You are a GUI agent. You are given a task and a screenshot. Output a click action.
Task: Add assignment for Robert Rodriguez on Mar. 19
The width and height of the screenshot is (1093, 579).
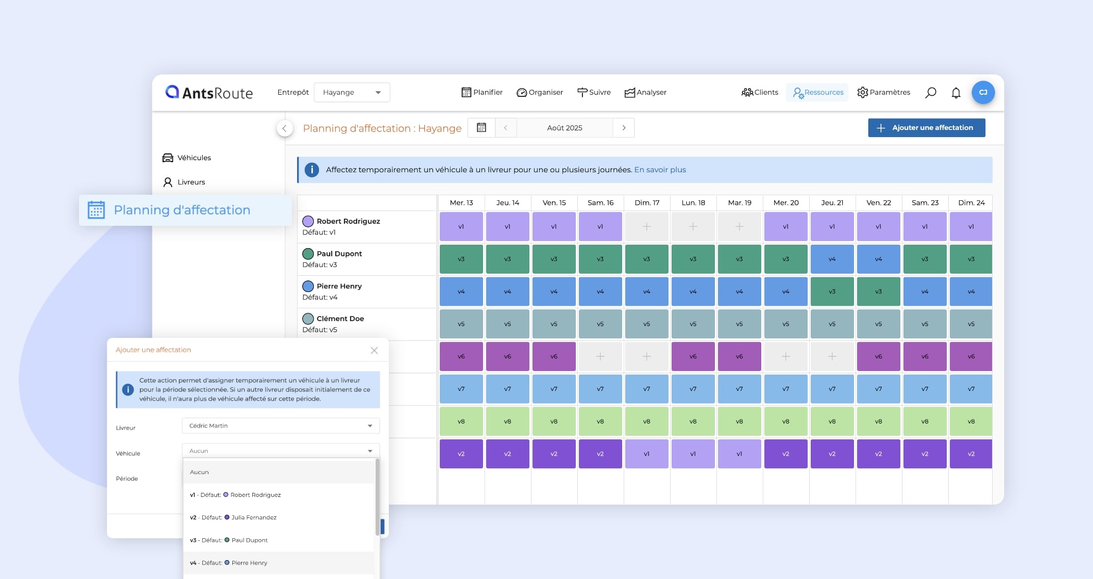(x=739, y=226)
